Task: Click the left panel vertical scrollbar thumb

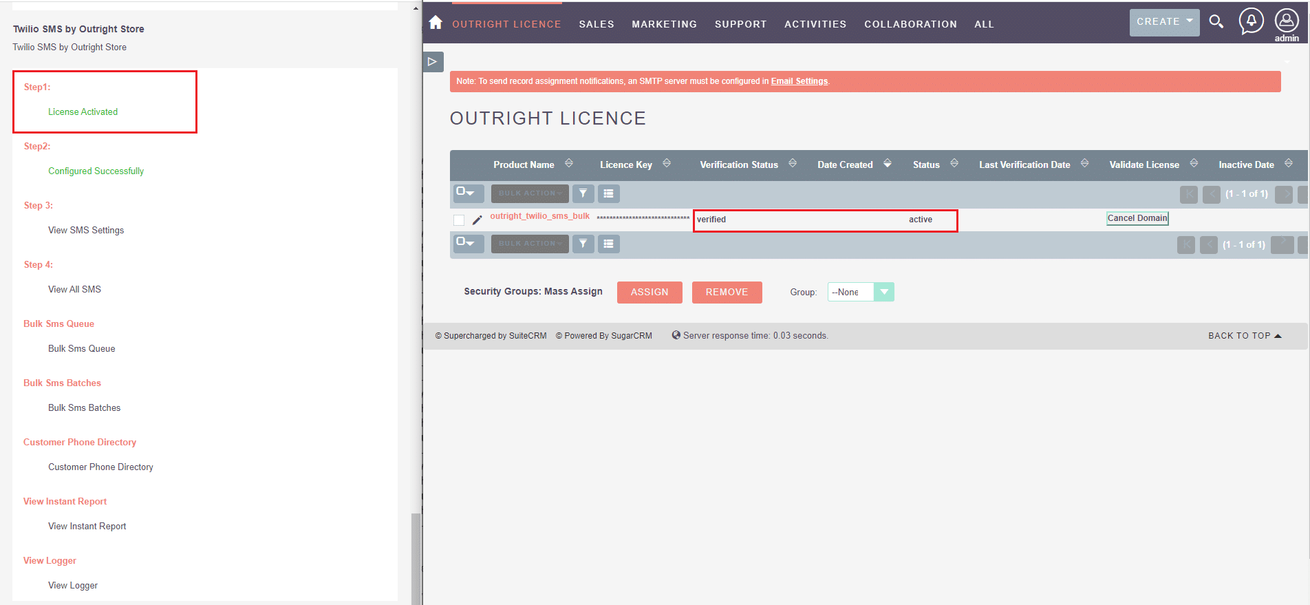Action: (416, 558)
